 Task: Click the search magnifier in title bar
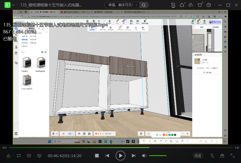[143, 5]
